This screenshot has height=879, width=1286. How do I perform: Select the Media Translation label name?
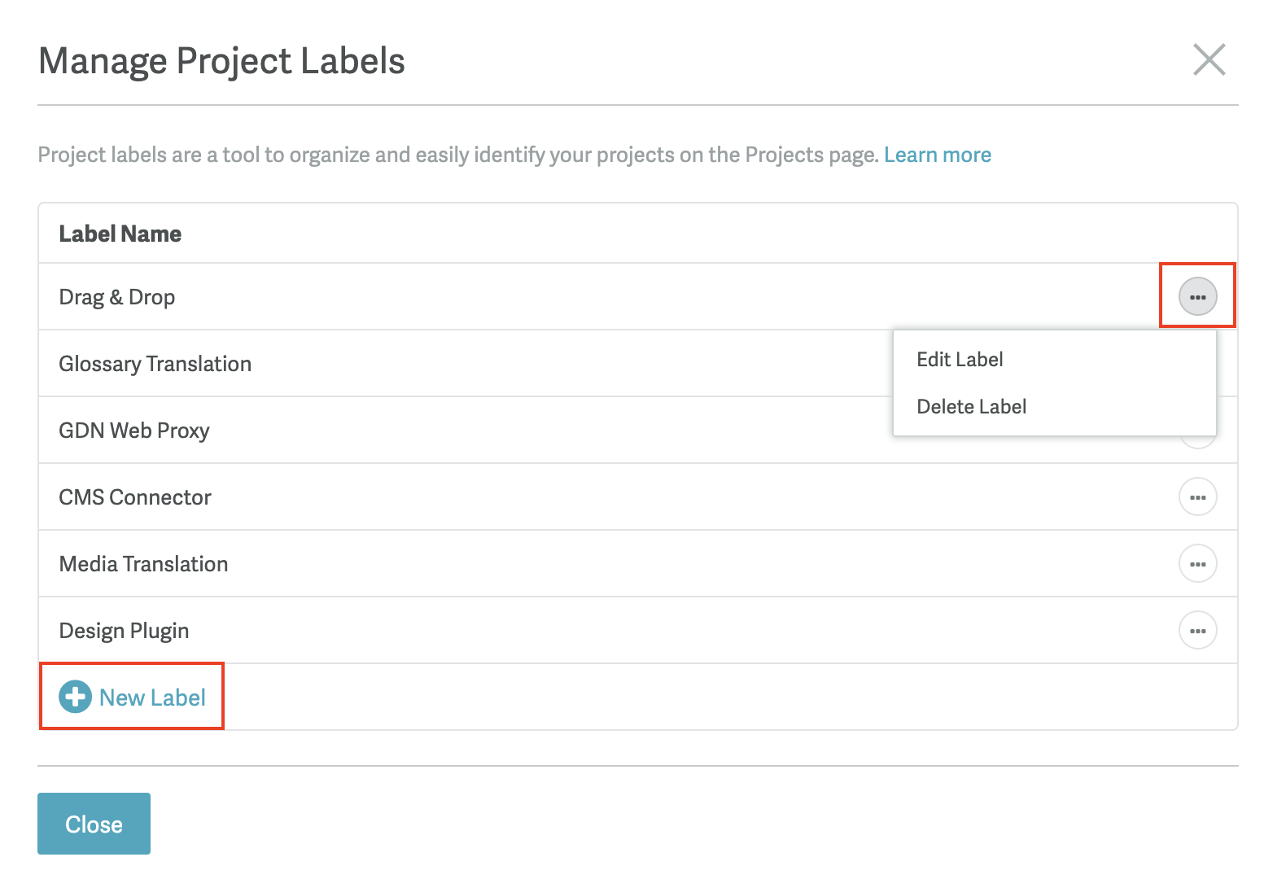[143, 564]
